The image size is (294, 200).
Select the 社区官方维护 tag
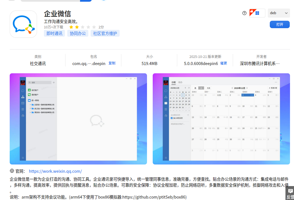[105, 34]
